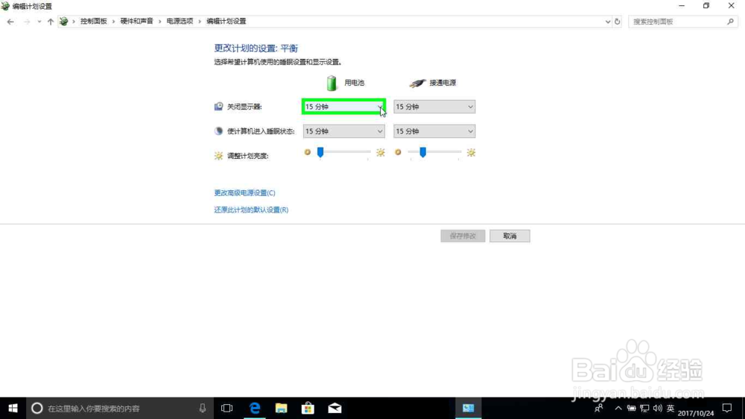Image resolution: width=745 pixels, height=419 pixels.
Task: Open 关闭显示器 dropdown for battery
Action: [x=343, y=107]
